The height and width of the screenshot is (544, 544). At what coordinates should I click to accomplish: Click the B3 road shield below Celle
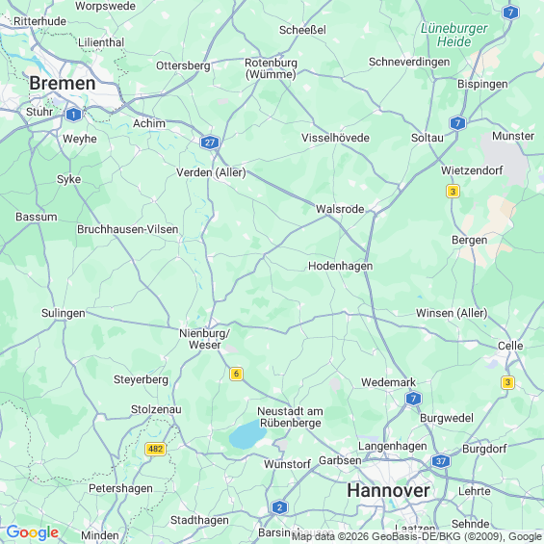(x=507, y=382)
